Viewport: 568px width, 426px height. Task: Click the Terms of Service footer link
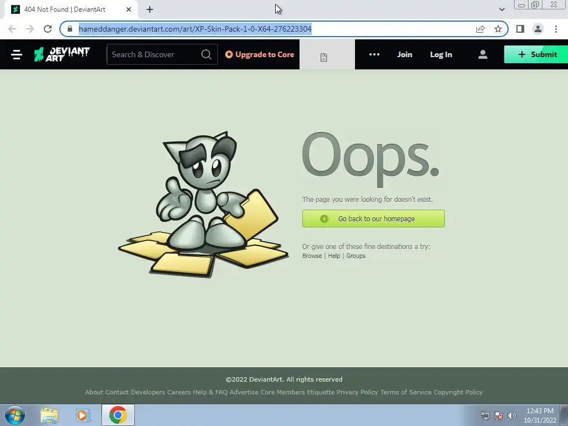click(x=405, y=392)
